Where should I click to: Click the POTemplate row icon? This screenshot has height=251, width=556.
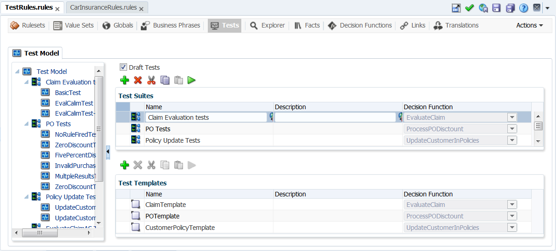coord(135,216)
